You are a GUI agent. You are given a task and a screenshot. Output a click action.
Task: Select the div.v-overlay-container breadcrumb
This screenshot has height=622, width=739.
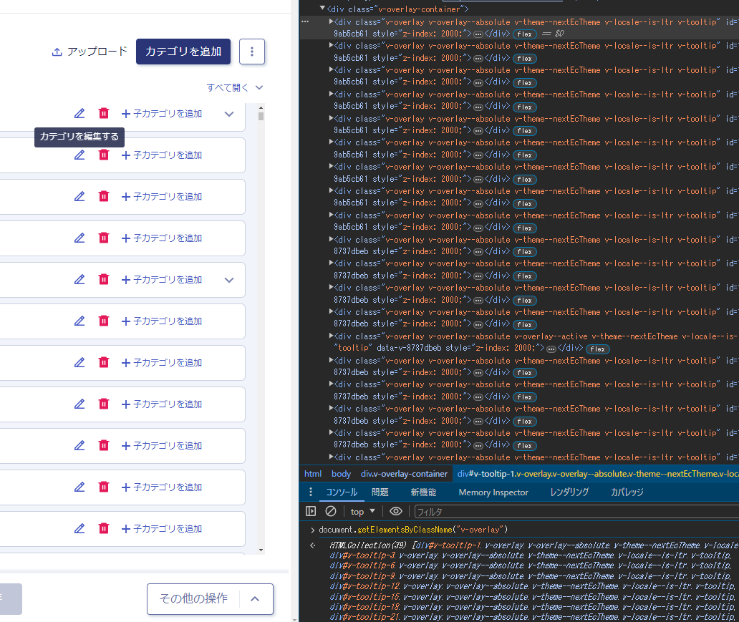point(404,474)
